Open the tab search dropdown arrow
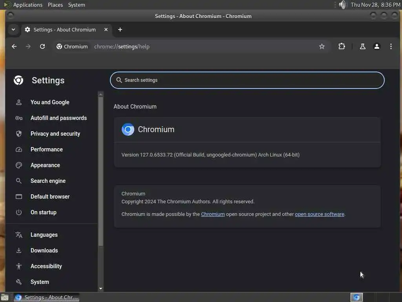 tap(13, 29)
